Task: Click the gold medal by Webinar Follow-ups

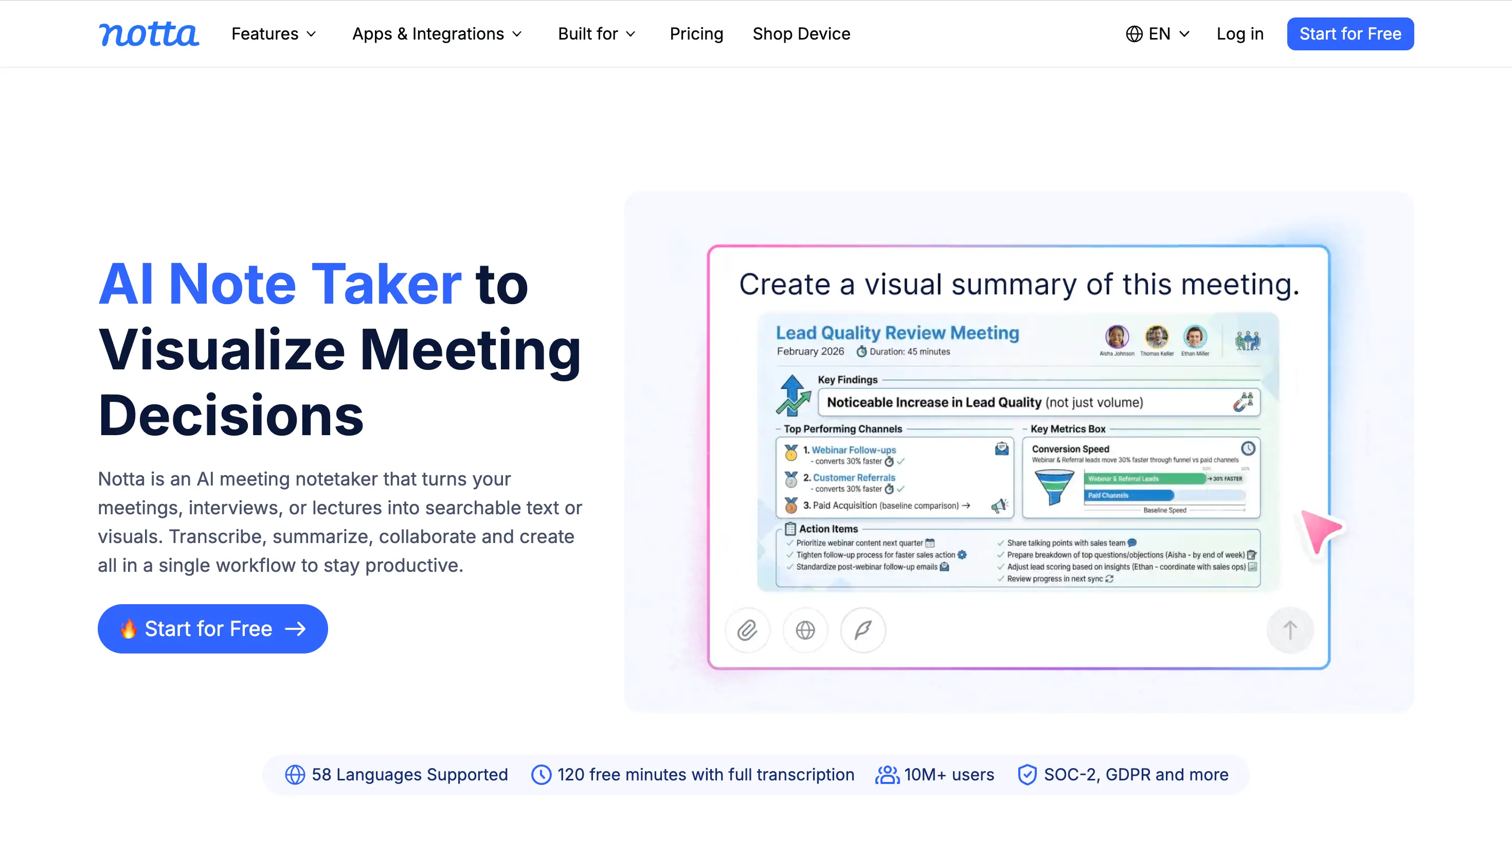Action: pos(790,453)
